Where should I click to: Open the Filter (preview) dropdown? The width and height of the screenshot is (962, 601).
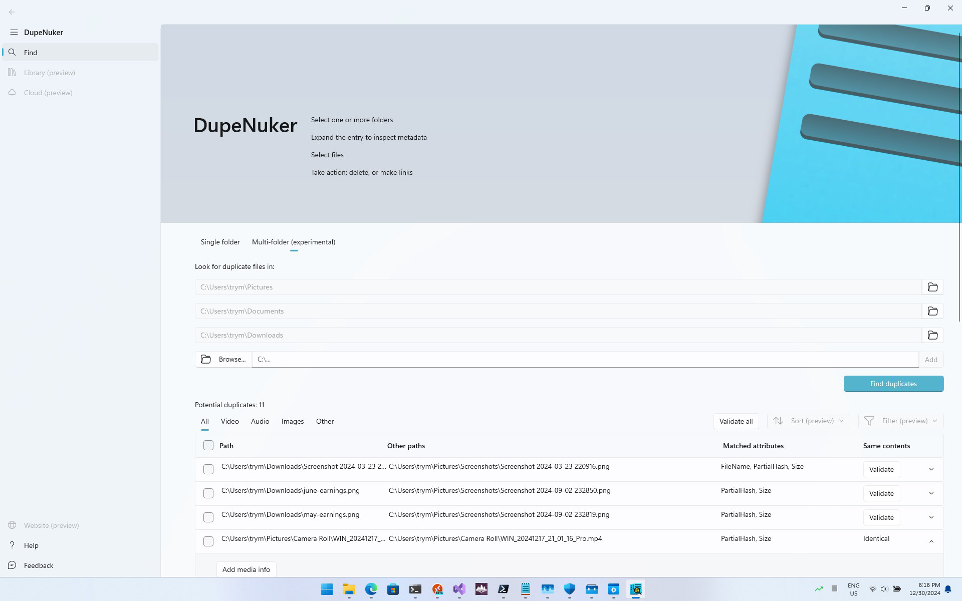(901, 421)
